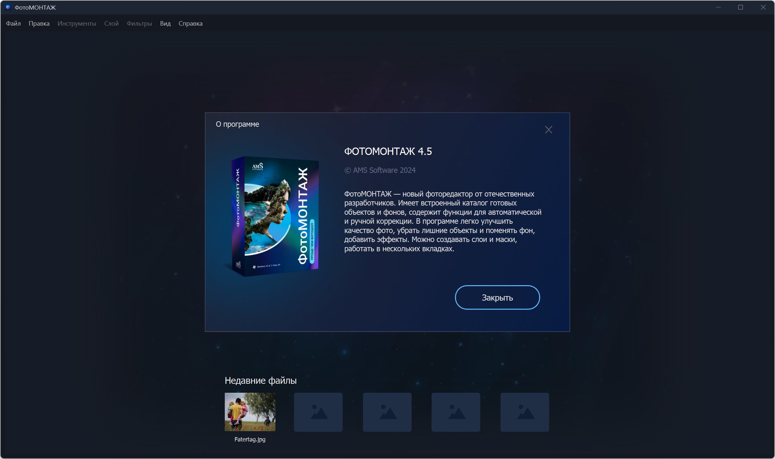This screenshot has width=775, height=459.
Task: Open the Fatertag.jpg recent file thumbnail
Action: click(250, 412)
